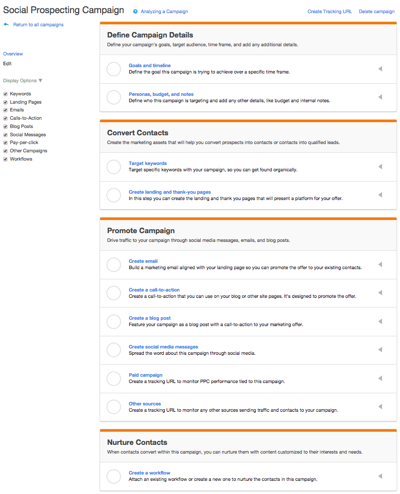Click the status circle for Create a blog post
This screenshot has height=494, width=400.
[114, 322]
